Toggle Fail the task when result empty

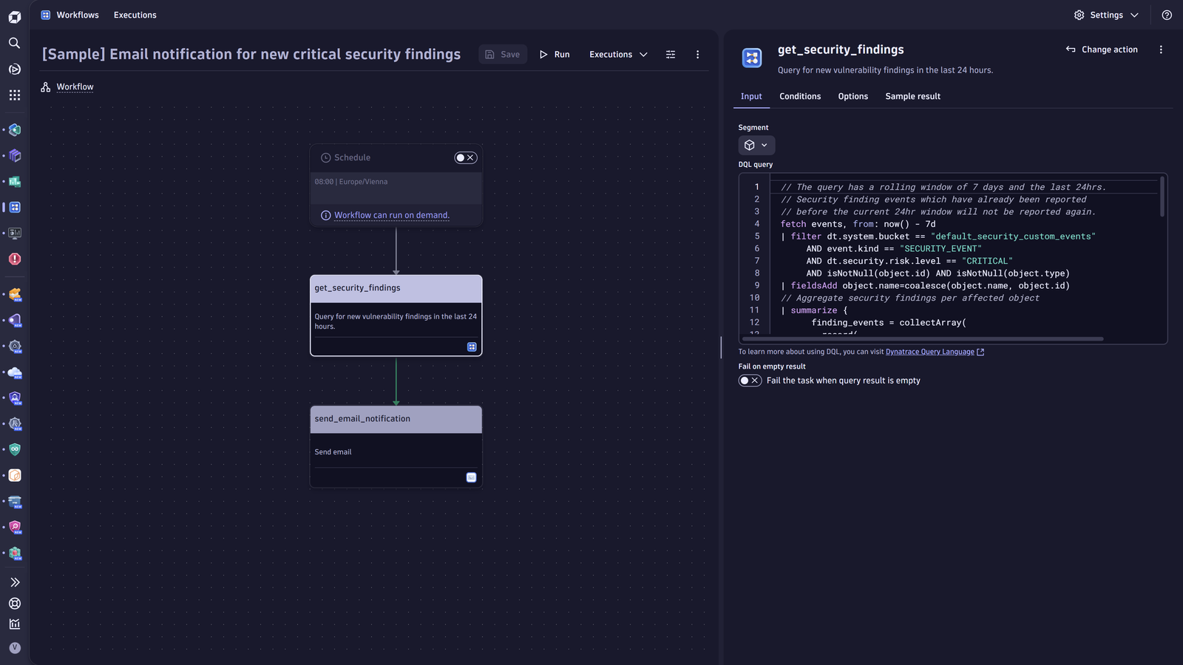(x=750, y=381)
